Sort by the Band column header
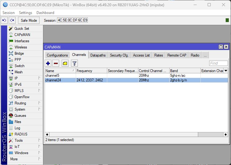Viewport: 231px width, 165px height. pyautogui.click(x=185, y=71)
